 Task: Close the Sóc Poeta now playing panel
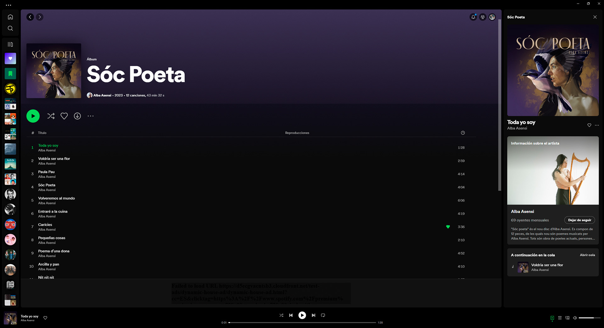pos(595,17)
